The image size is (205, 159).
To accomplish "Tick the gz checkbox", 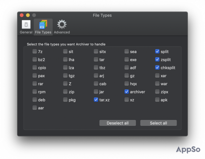I will pyautogui.click(x=126, y=75).
